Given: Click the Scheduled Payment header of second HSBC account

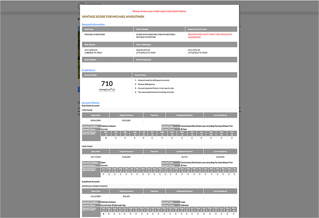Looking at the screenshot, I should pos(185,152).
